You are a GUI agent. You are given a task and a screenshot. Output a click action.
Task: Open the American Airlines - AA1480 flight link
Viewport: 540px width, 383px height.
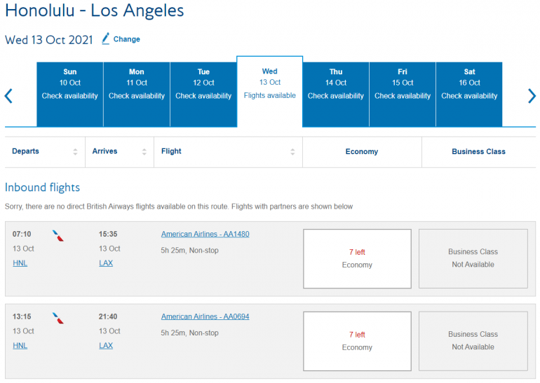[205, 235]
